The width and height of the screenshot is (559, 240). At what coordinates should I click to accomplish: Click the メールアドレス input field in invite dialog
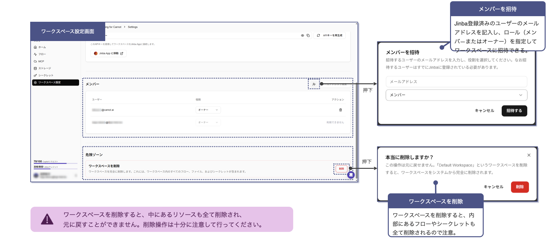coord(456,82)
